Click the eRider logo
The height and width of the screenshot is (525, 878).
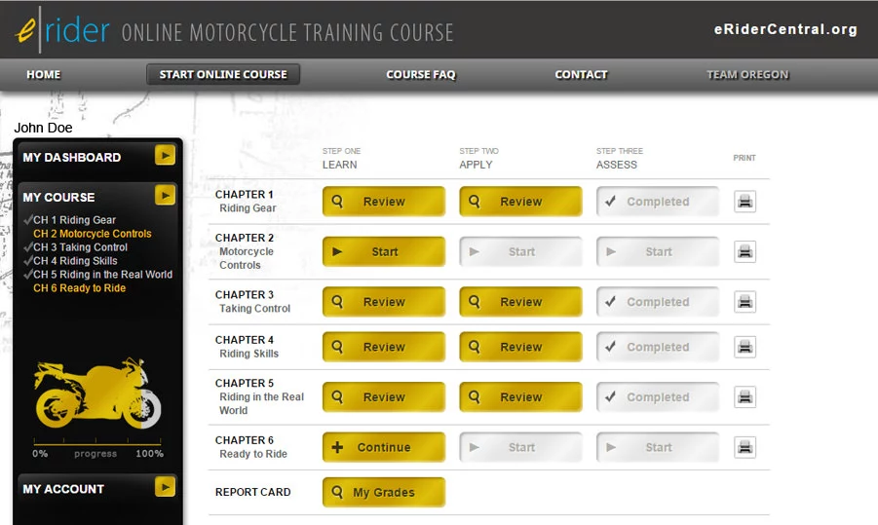[62, 31]
